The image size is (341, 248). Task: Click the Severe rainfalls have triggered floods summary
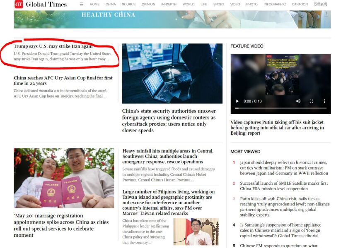coord(169,174)
